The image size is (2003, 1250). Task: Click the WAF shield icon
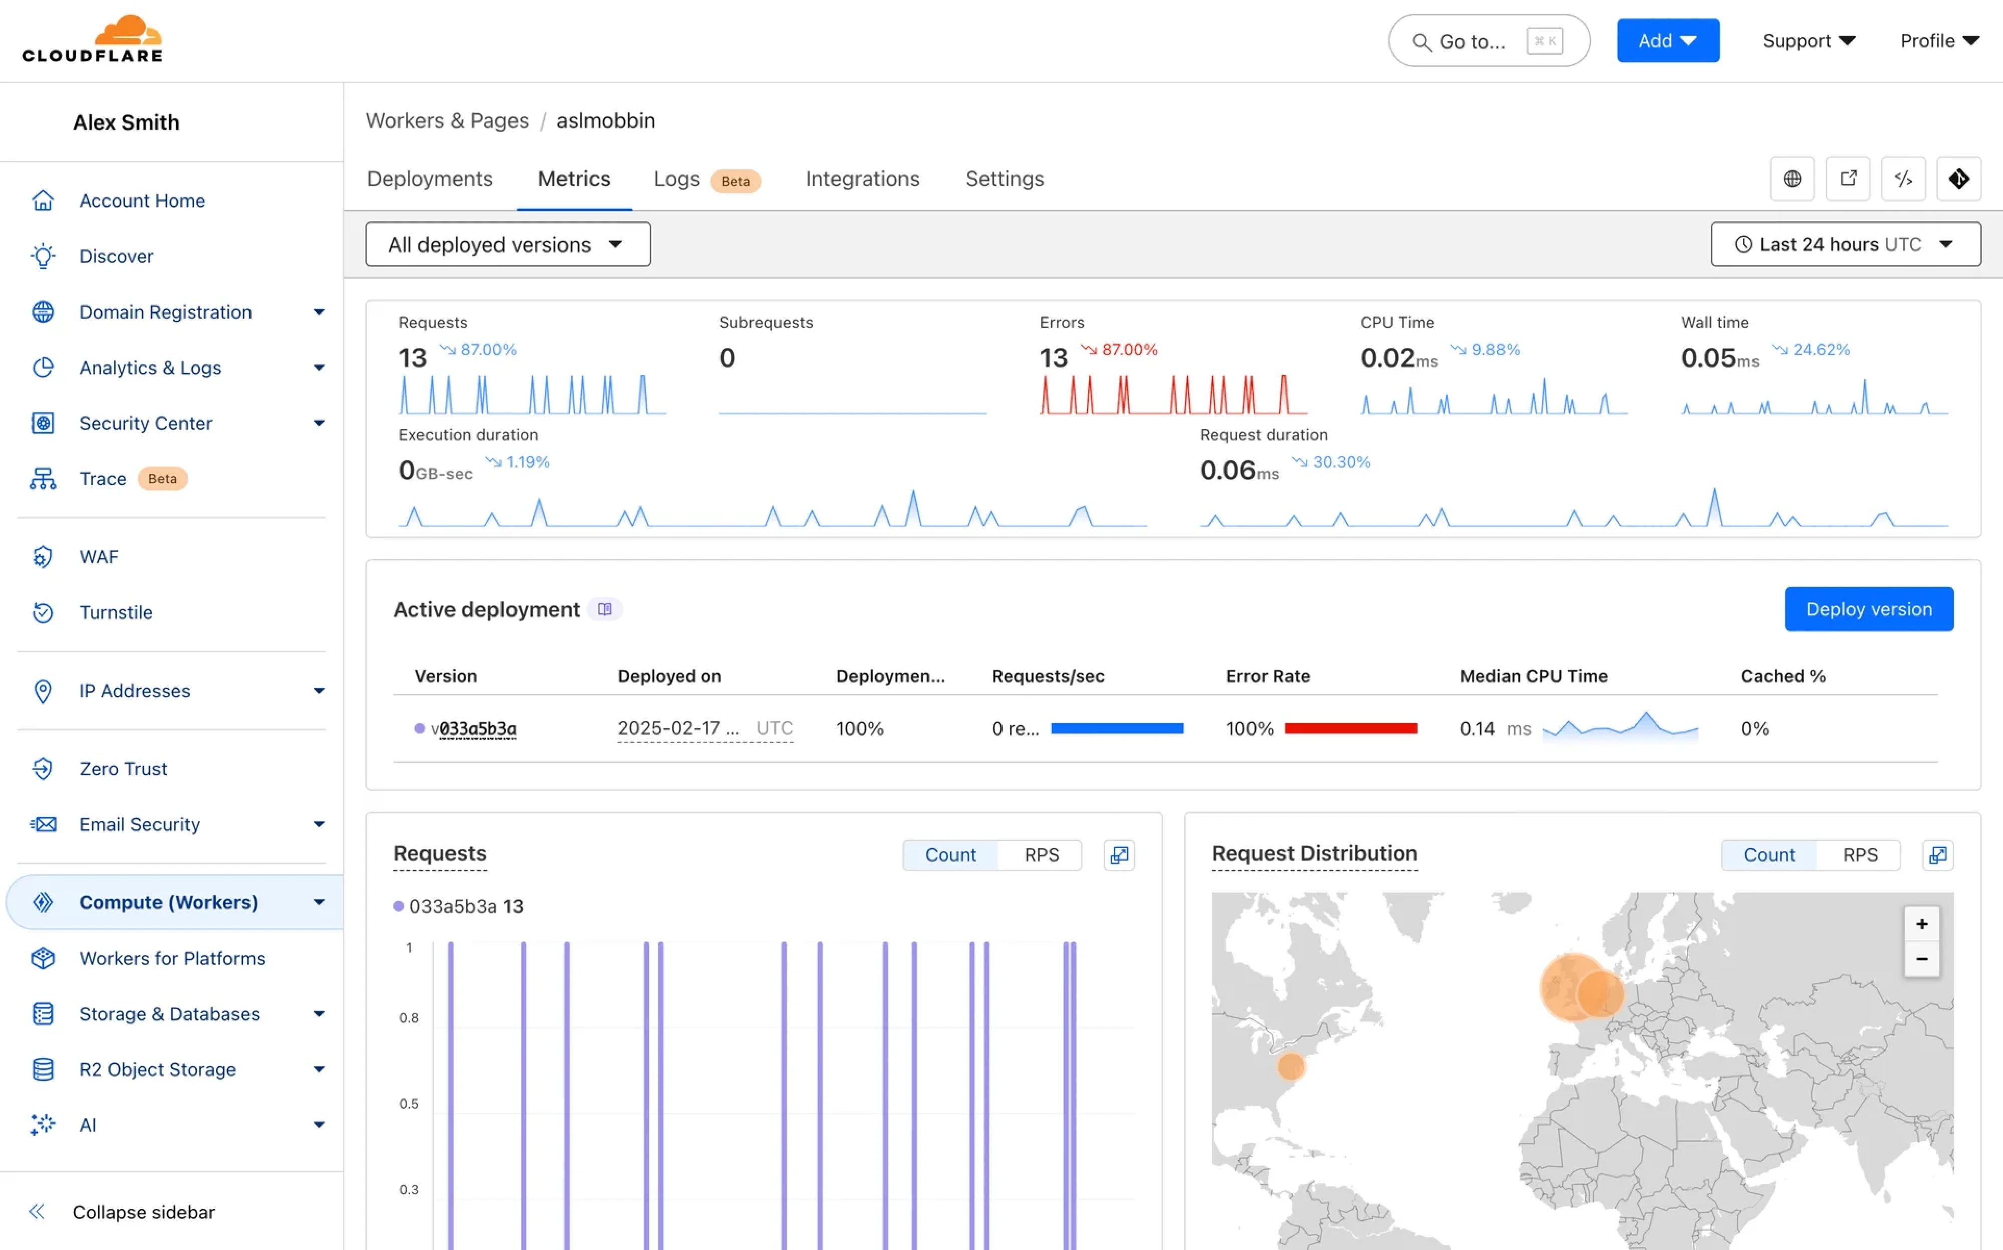43,557
